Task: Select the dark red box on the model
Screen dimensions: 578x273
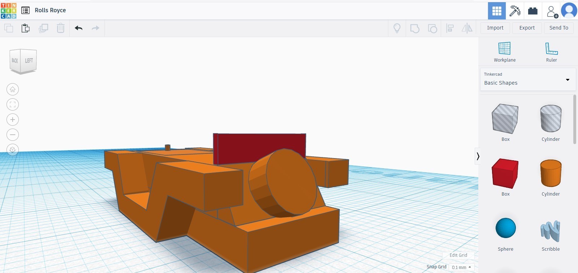Action: (x=260, y=148)
